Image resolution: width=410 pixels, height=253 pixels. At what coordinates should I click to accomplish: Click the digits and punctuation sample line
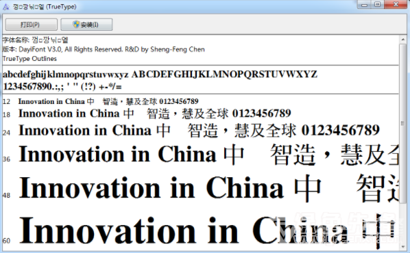(62, 86)
